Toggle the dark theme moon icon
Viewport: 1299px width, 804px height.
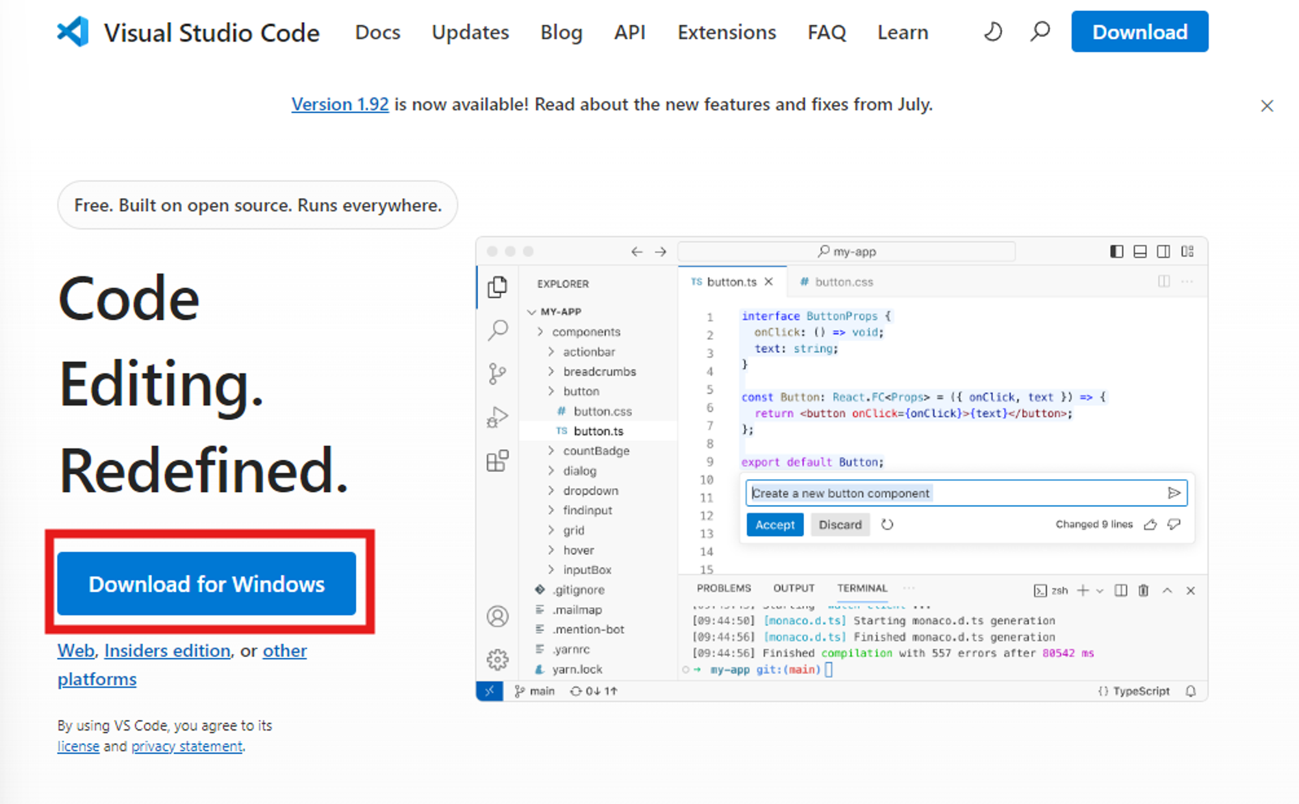coord(992,32)
